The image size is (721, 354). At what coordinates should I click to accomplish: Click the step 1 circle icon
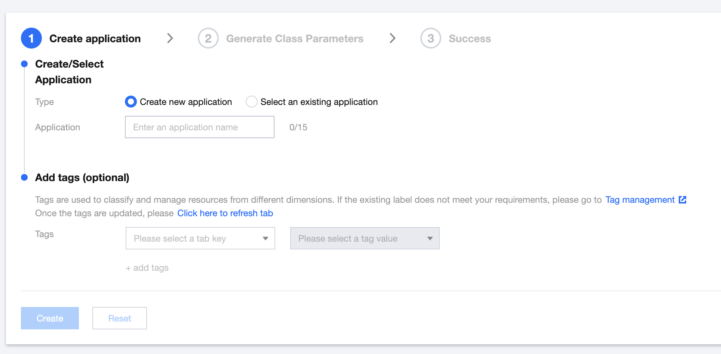(x=31, y=38)
